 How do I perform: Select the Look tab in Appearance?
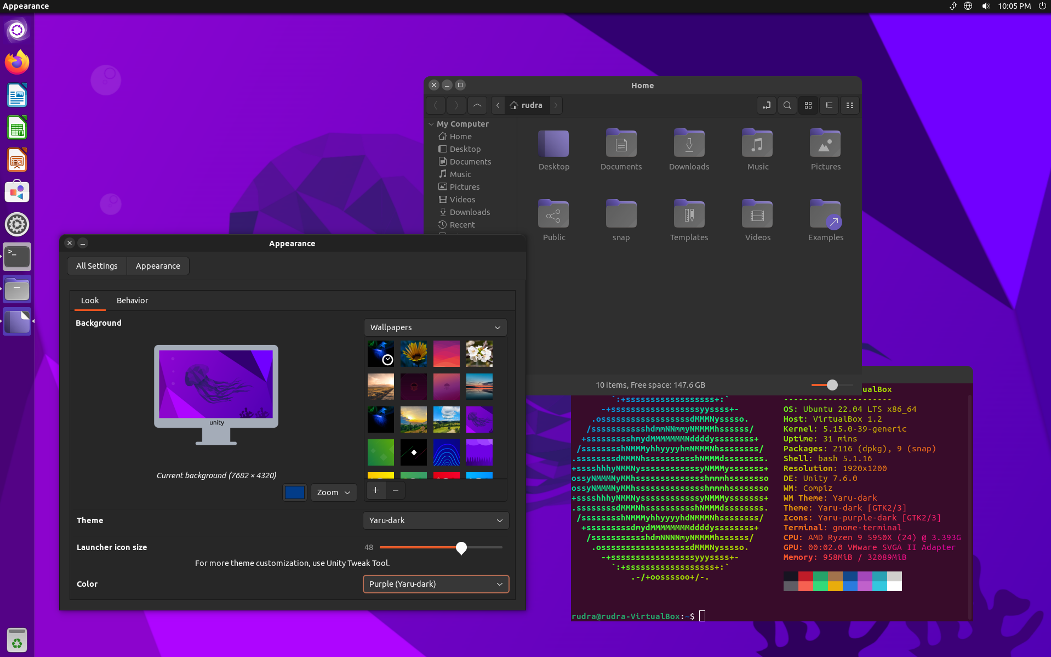90,301
